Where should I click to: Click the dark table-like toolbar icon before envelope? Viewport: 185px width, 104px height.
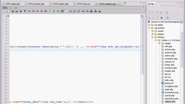point(62,11)
